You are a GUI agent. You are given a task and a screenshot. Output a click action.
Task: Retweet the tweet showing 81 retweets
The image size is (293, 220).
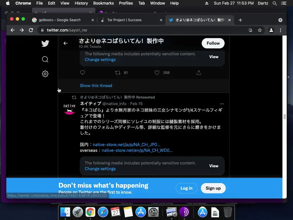pos(118,72)
